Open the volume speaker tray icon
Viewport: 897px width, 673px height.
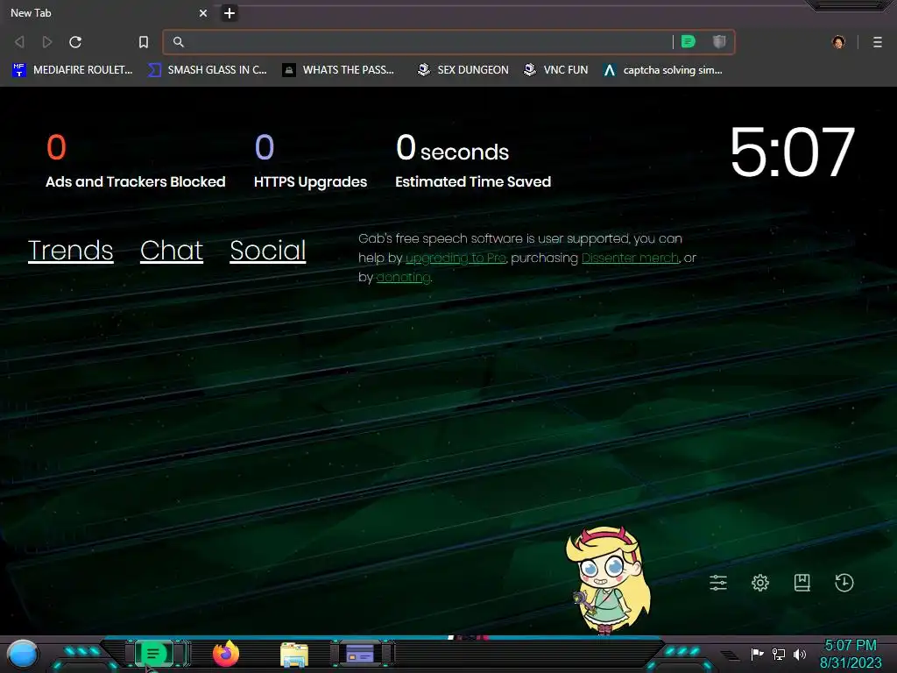point(800,654)
